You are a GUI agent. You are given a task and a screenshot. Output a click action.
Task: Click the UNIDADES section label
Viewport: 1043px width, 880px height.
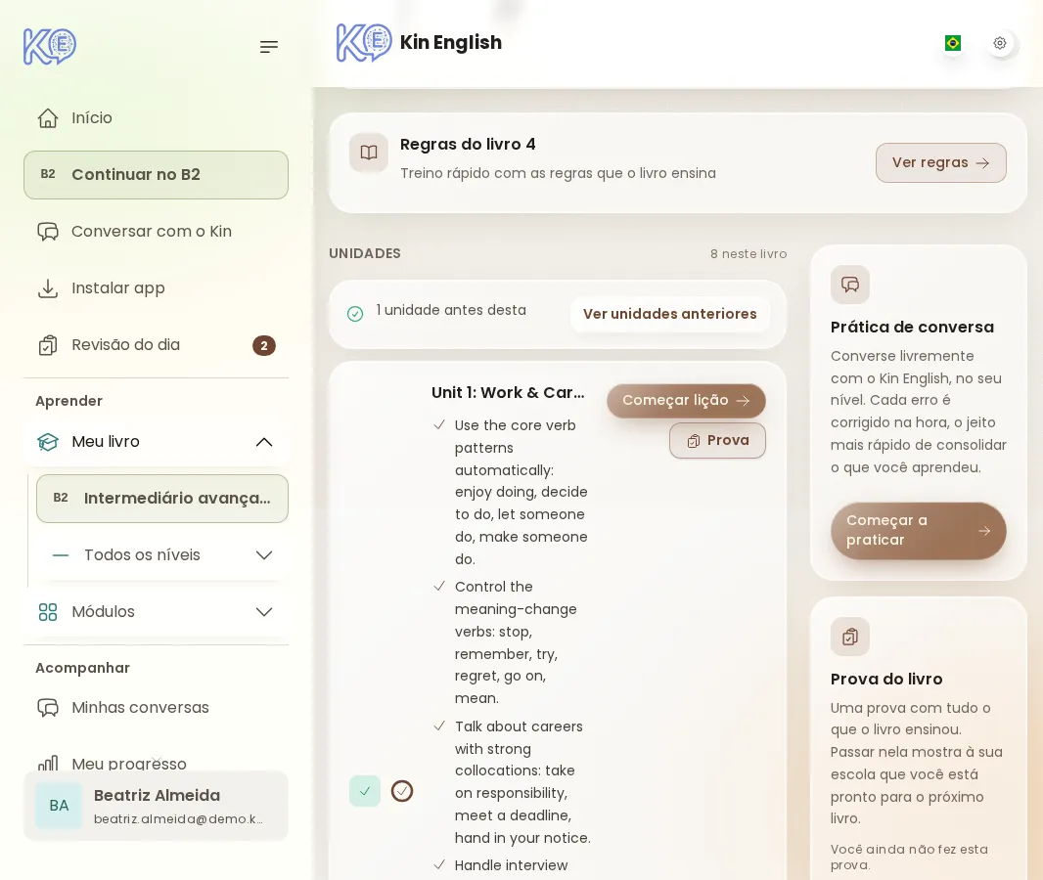click(365, 253)
